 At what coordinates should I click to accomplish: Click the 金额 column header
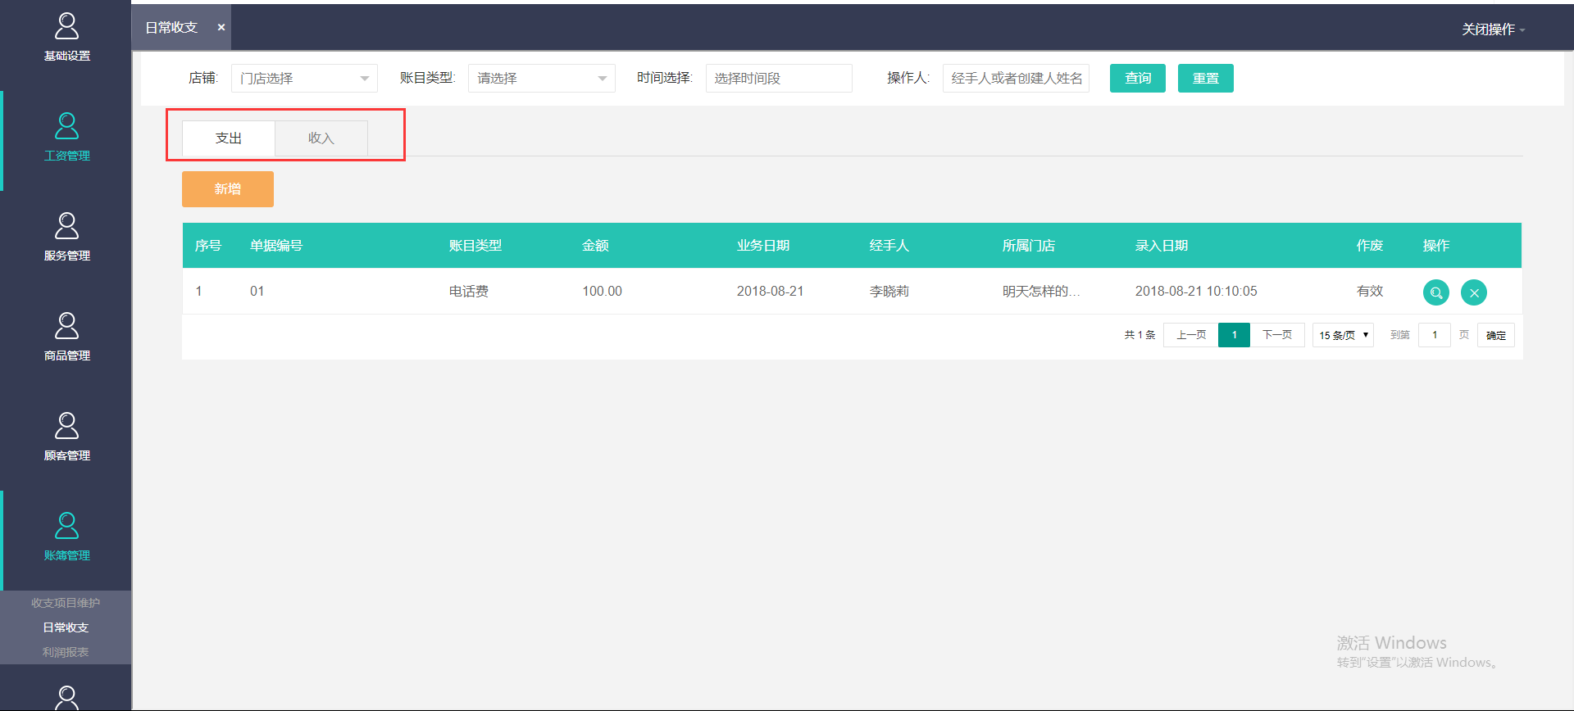(x=595, y=246)
